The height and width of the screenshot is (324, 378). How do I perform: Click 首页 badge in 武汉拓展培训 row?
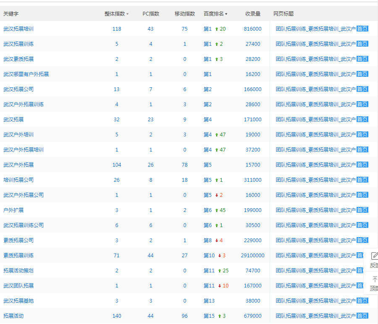362,29
